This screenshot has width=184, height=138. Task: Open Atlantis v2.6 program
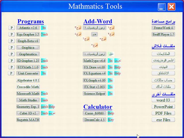pos(28,28)
